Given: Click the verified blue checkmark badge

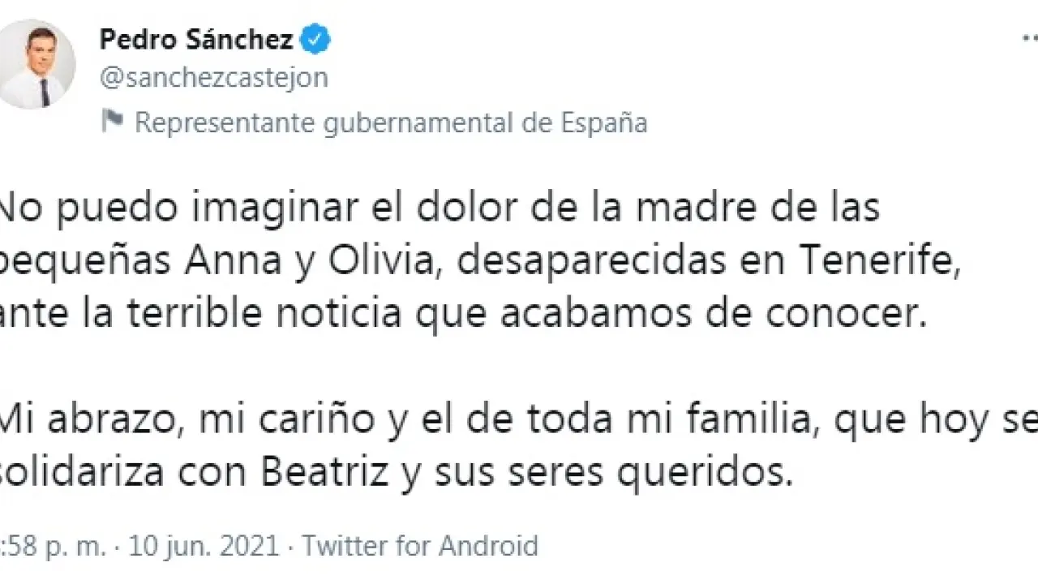Looking at the screenshot, I should (x=315, y=39).
